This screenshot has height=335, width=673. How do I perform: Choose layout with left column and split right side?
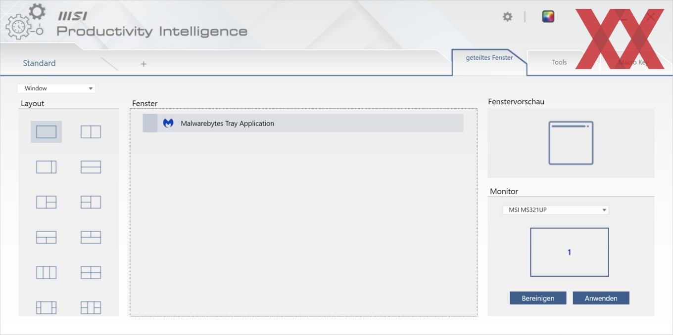click(46, 202)
